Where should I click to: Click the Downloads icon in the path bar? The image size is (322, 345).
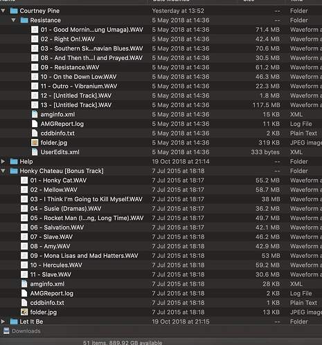click(6, 331)
